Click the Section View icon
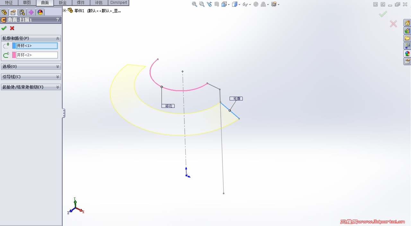 (217, 4)
